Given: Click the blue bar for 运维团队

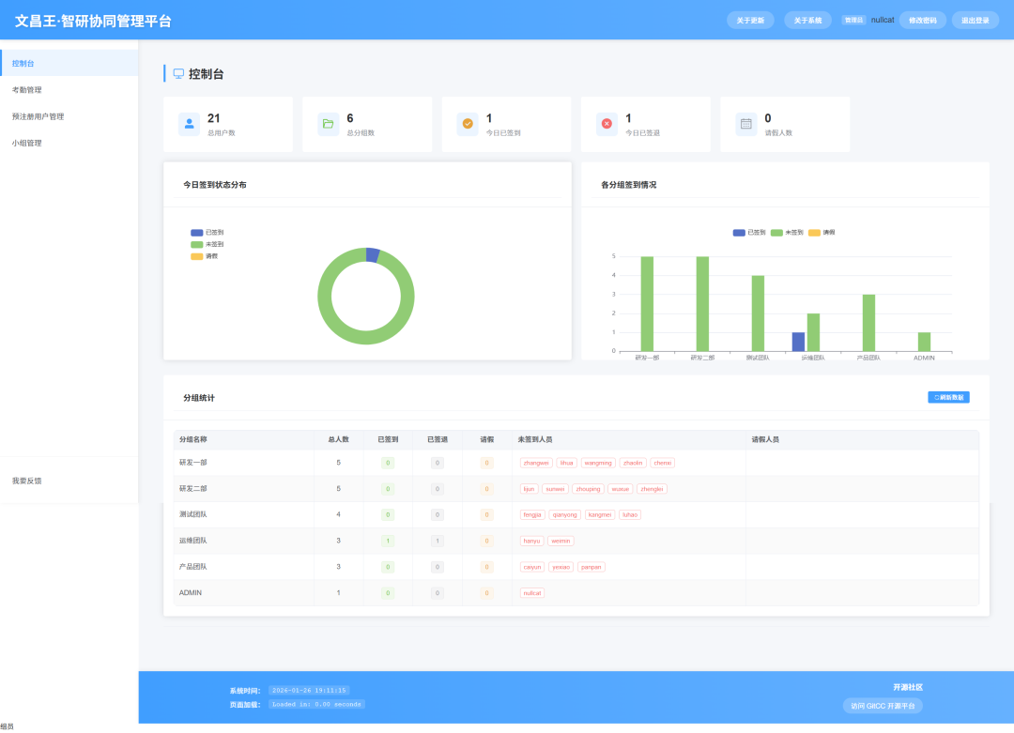Looking at the screenshot, I should pyautogui.click(x=799, y=342).
